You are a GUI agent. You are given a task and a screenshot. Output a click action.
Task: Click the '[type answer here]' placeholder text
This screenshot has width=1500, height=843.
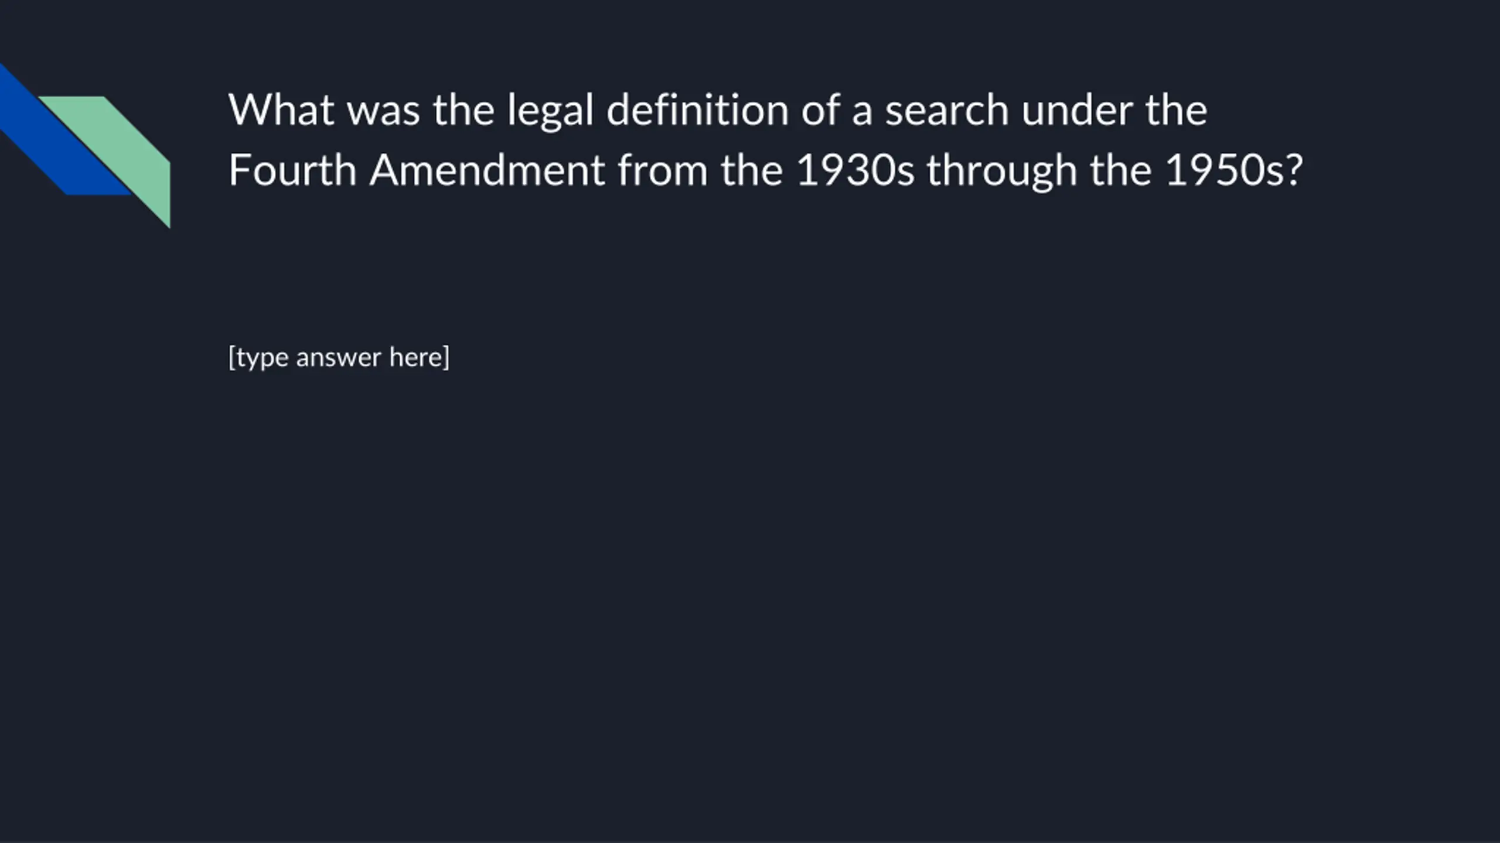339,357
